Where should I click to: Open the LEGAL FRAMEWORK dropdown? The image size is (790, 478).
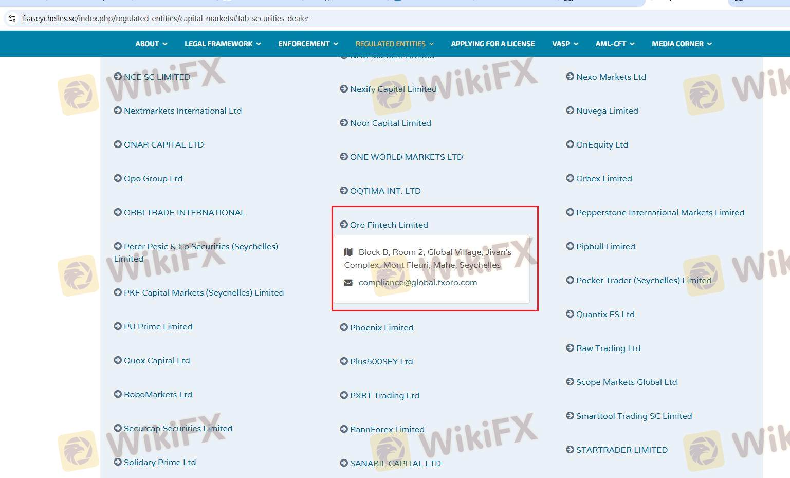[x=223, y=44]
